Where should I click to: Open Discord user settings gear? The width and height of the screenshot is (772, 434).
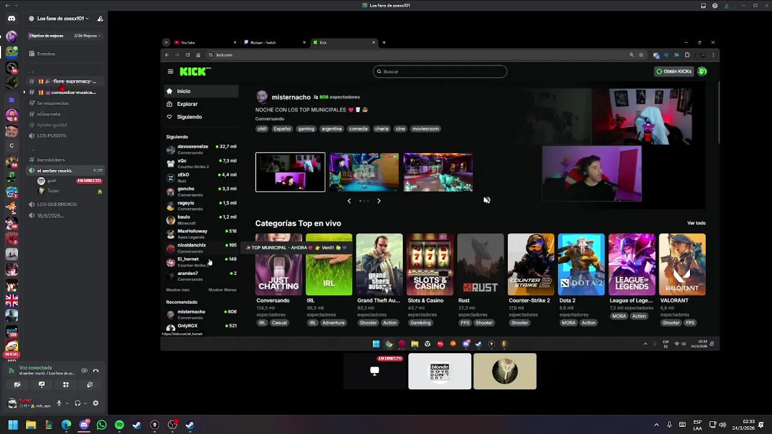pos(95,403)
